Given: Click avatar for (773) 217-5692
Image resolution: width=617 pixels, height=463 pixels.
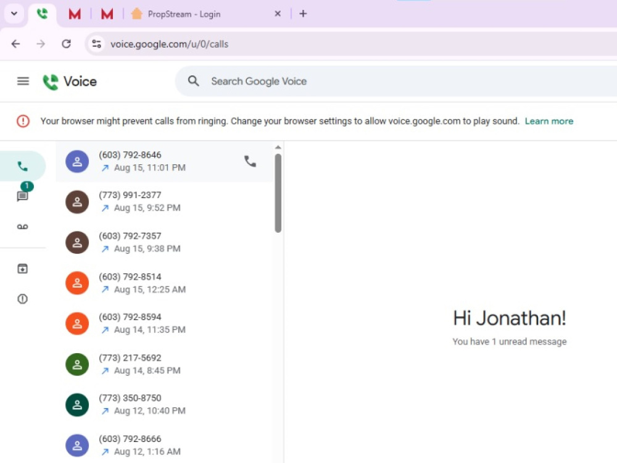Looking at the screenshot, I should 77,364.
